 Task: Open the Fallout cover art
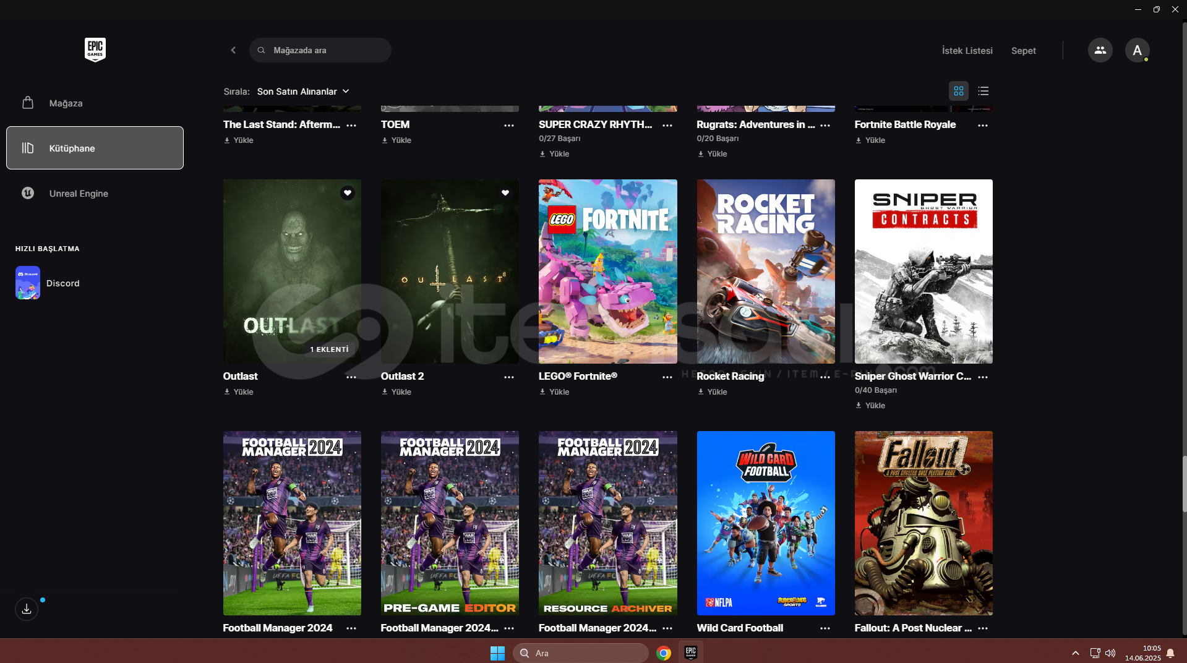tap(923, 523)
